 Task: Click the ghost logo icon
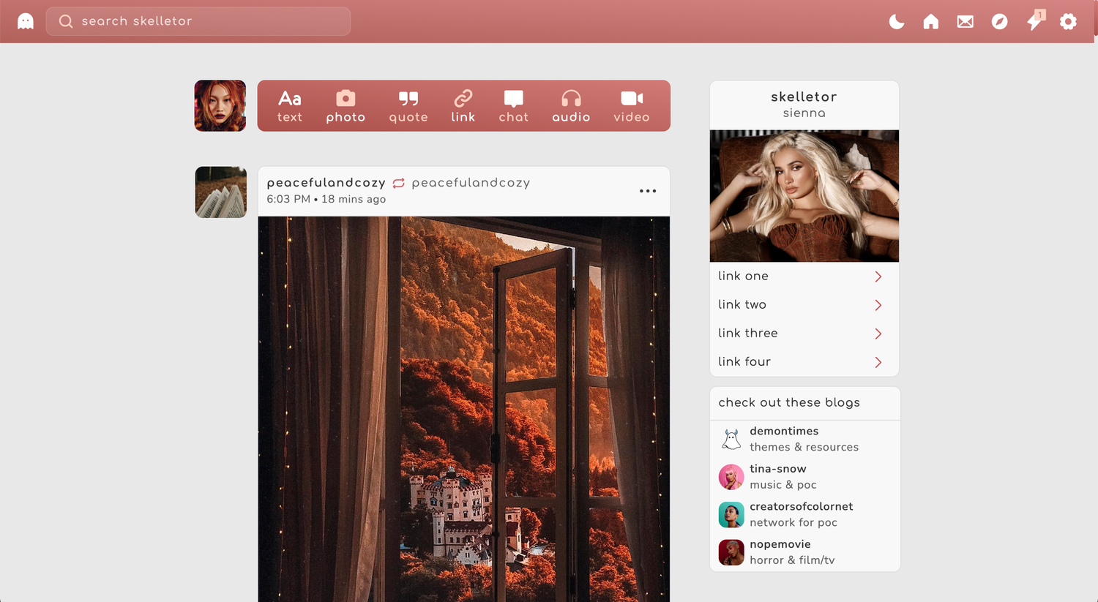(x=26, y=21)
